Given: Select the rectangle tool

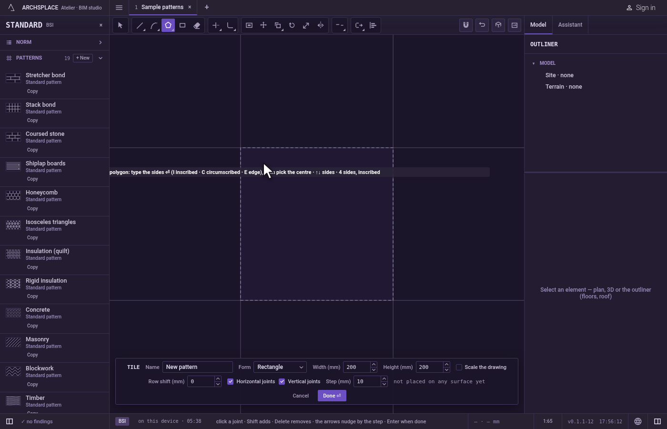Looking at the screenshot, I should 182,25.
